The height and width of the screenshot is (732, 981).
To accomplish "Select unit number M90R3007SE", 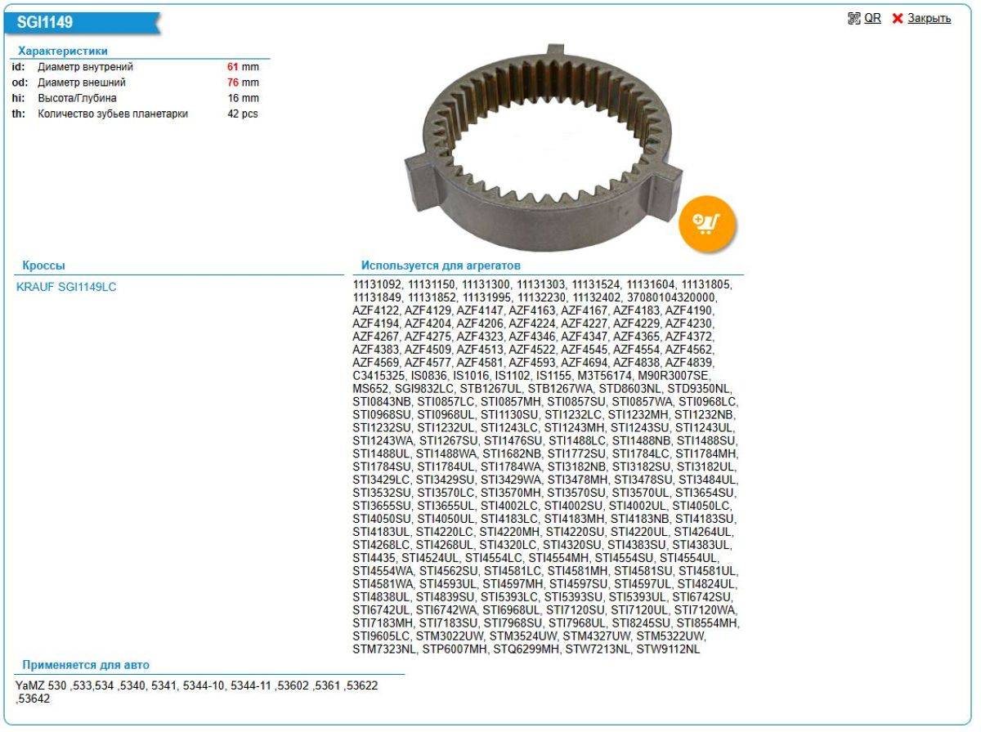I will [x=674, y=375].
